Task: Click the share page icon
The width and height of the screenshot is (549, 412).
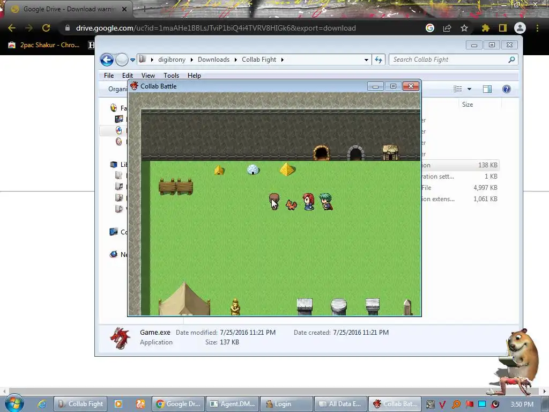Action: (447, 28)
